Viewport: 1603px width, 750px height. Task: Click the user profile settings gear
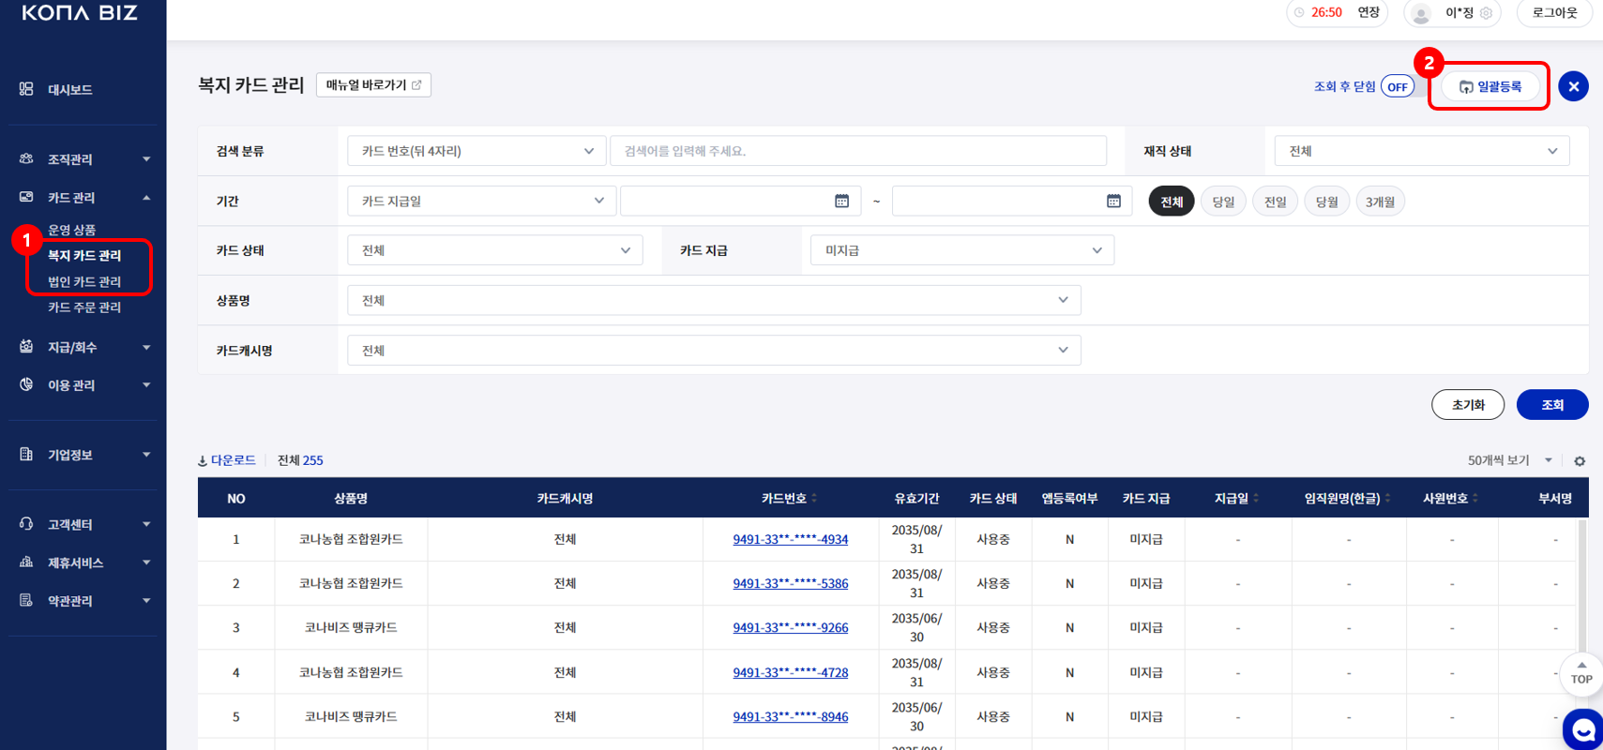(1487, 13)
